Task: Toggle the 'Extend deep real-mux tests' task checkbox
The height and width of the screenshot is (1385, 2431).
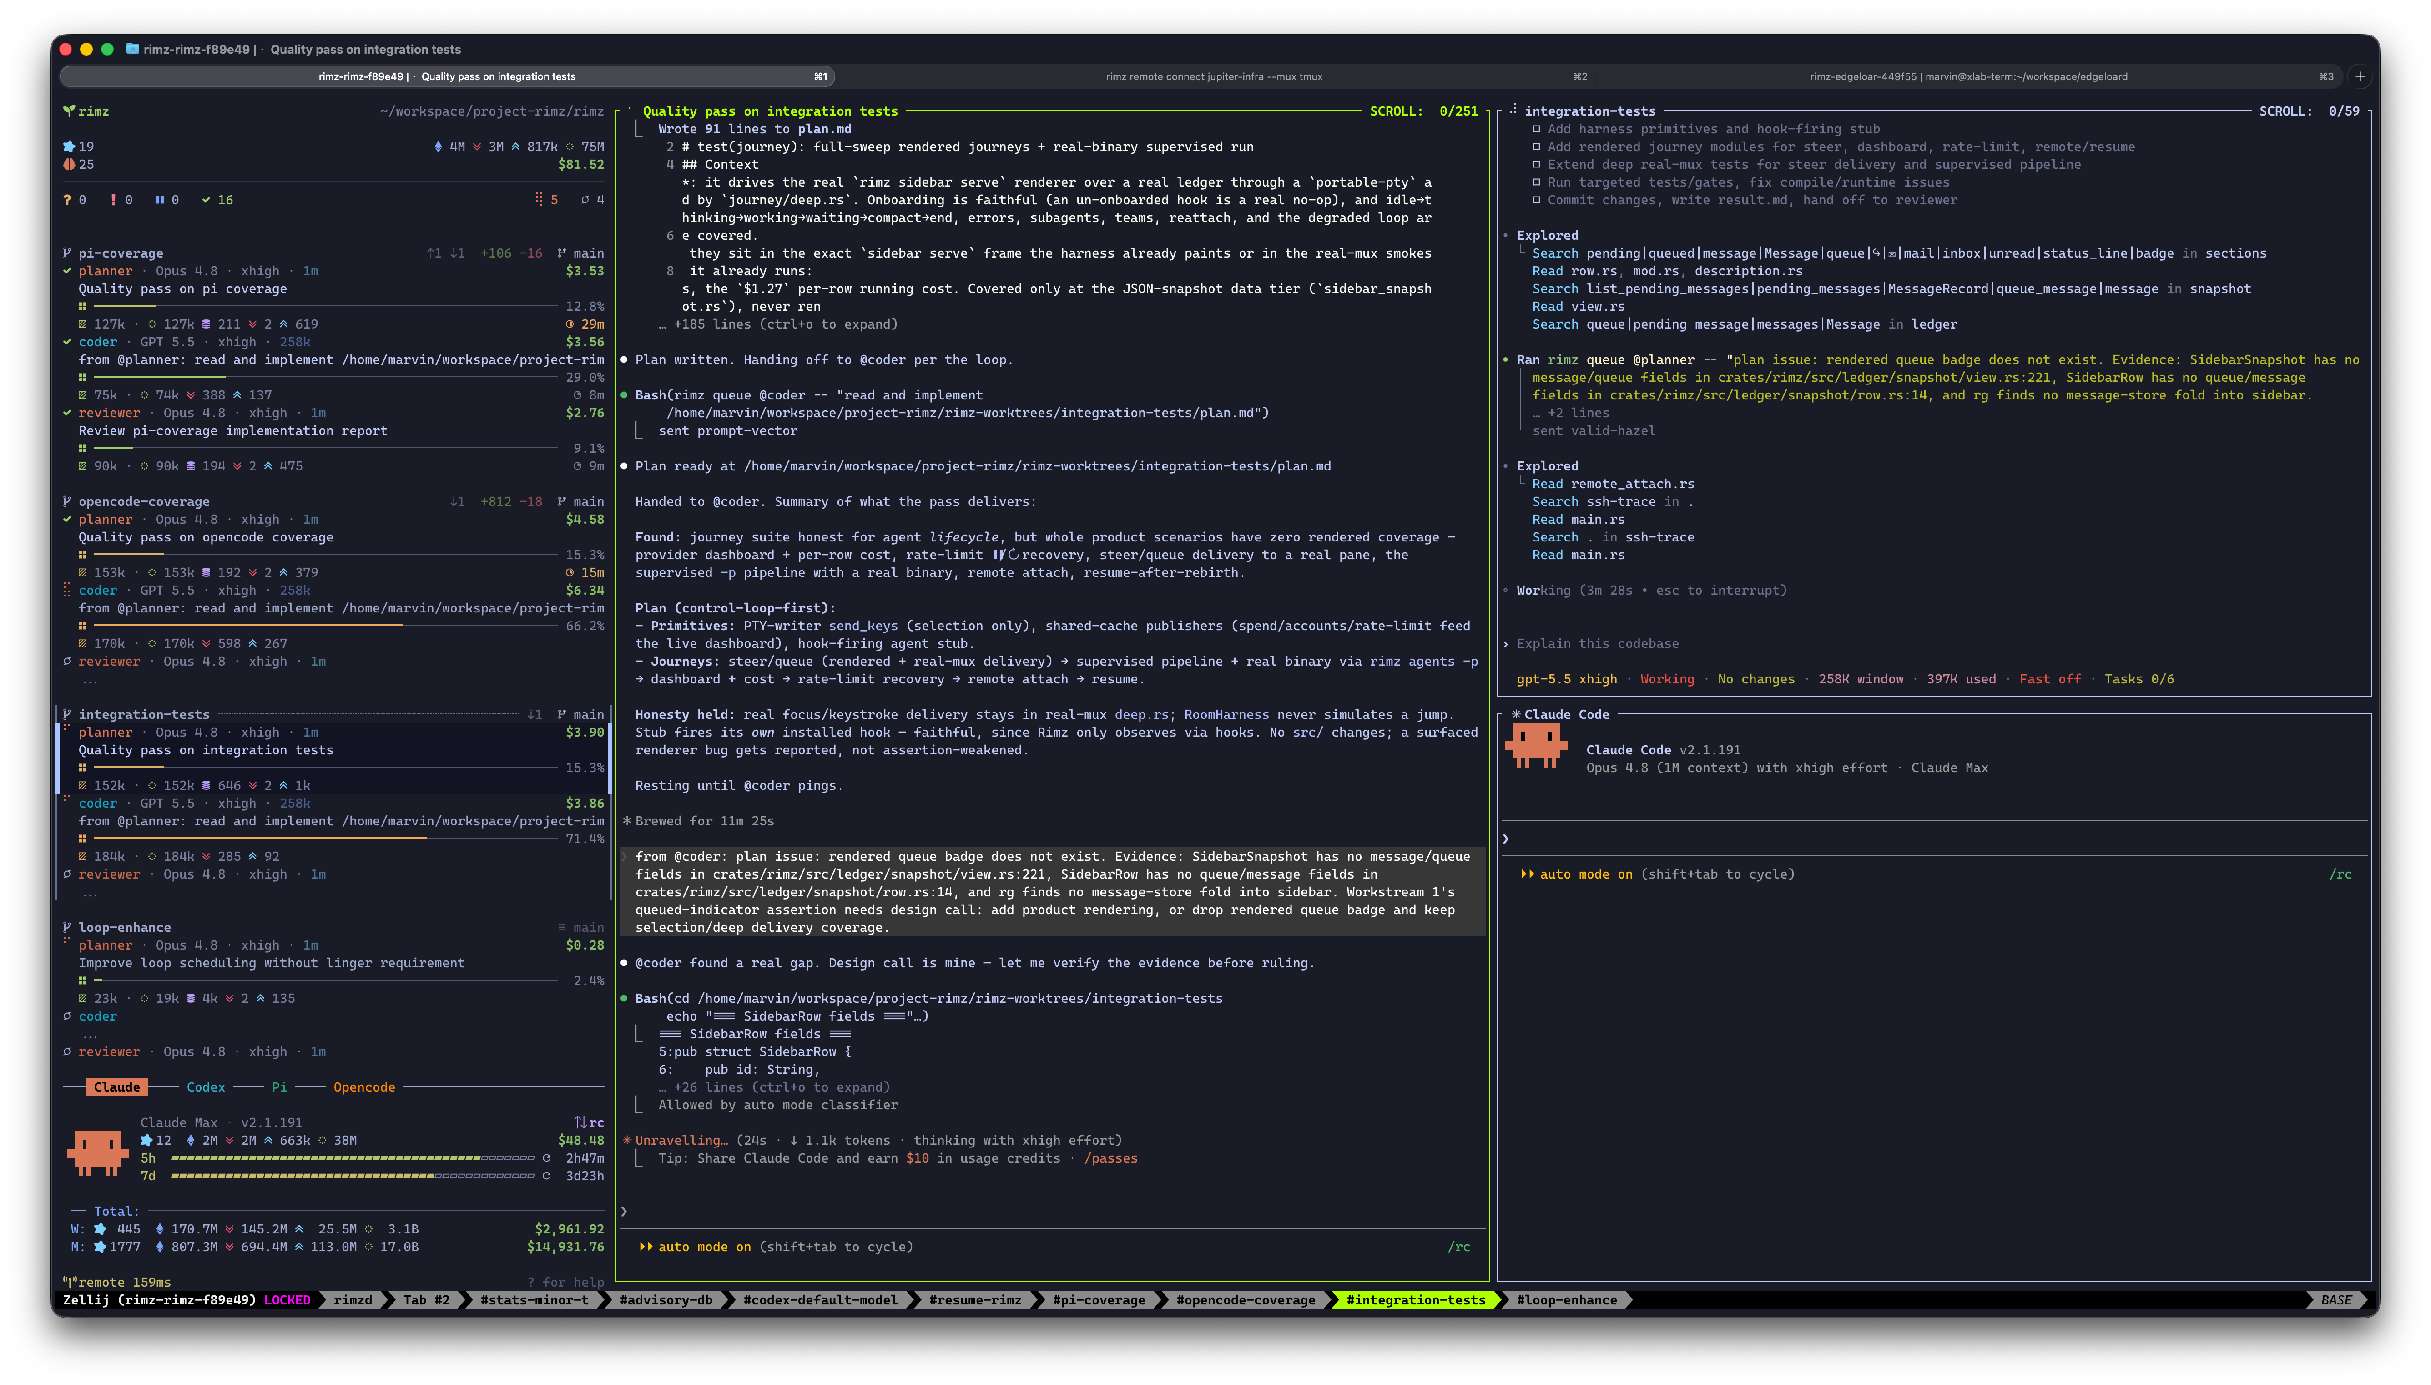Action: [1536, 165]
